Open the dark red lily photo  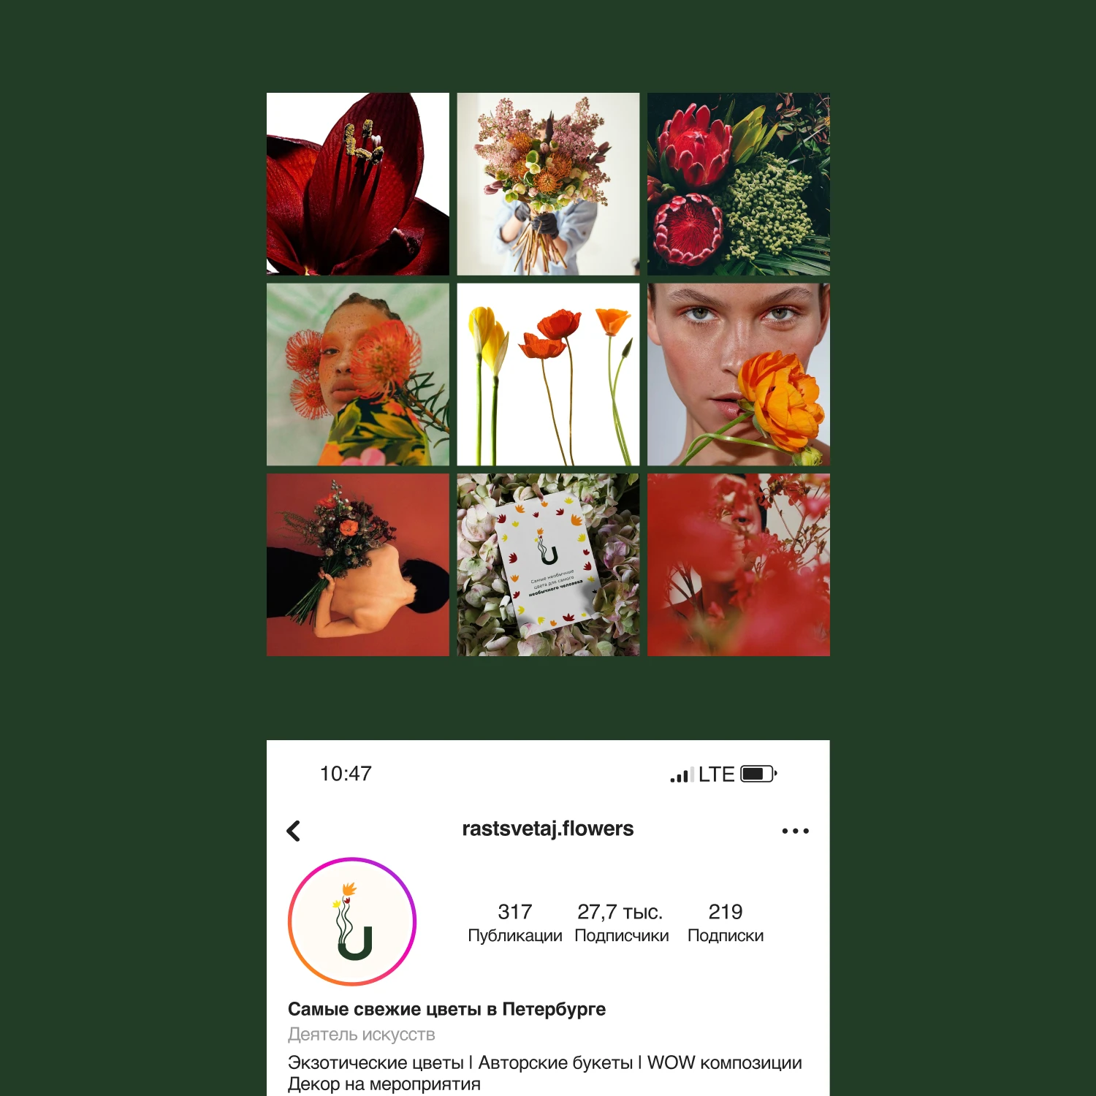point(358,184)
